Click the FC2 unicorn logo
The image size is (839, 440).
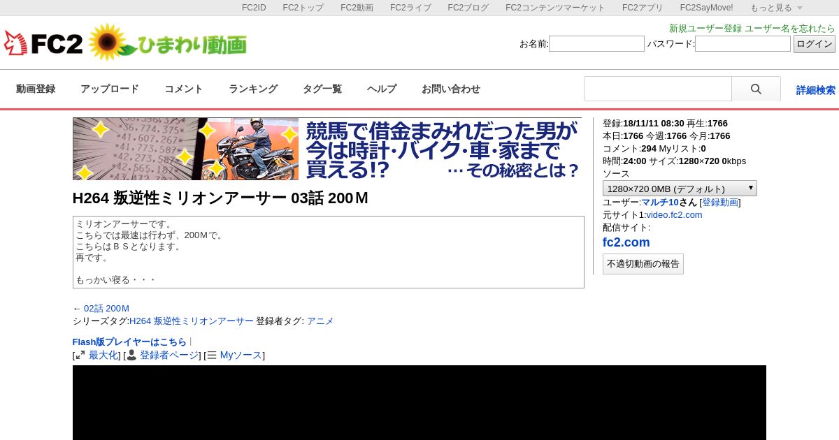[43, 43]
